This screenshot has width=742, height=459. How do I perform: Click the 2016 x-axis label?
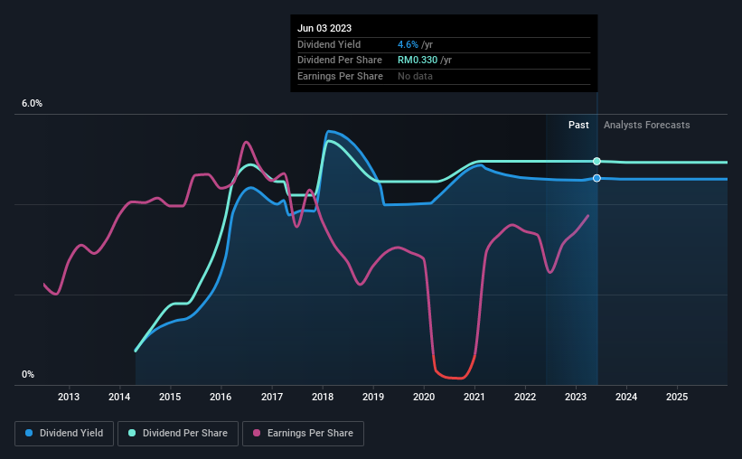coord(221,397)
